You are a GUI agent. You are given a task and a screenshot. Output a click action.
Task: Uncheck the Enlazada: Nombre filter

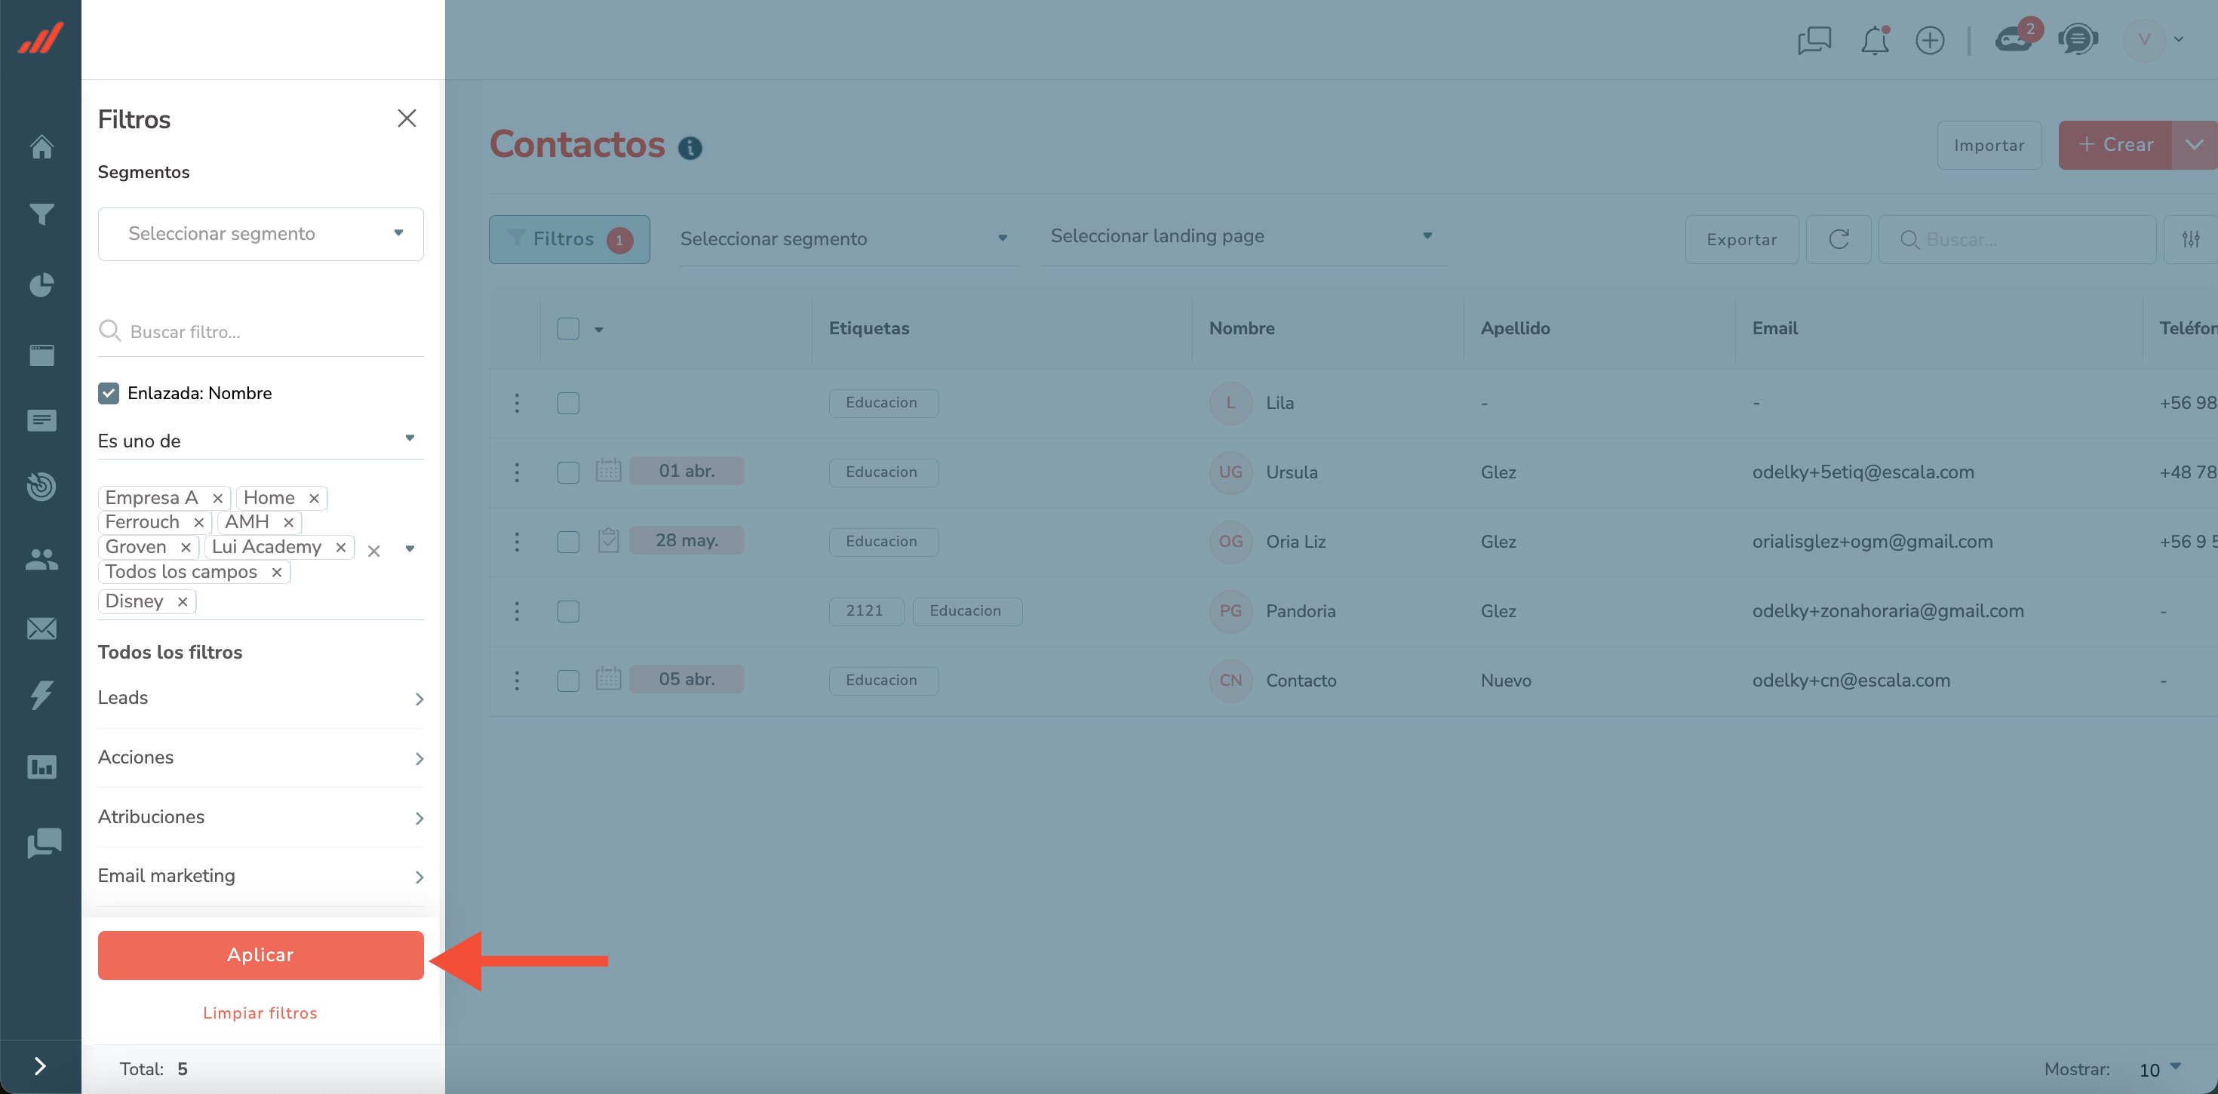tap(109, 394)
